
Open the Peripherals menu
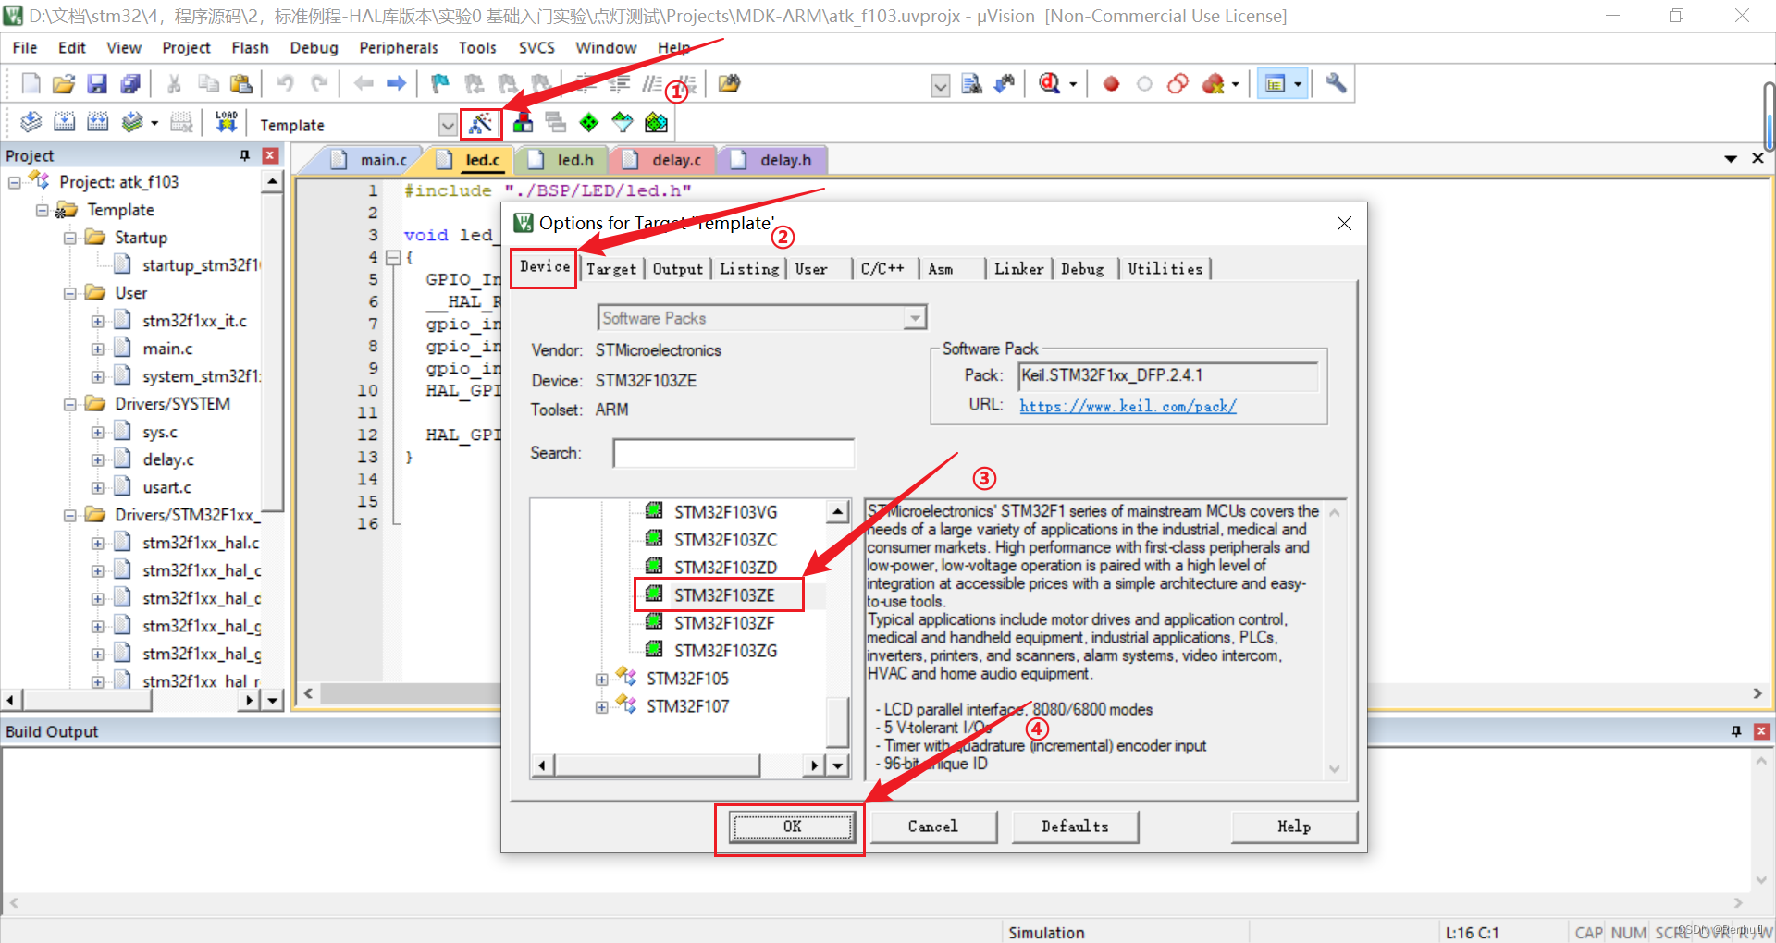tap(399, 47)
